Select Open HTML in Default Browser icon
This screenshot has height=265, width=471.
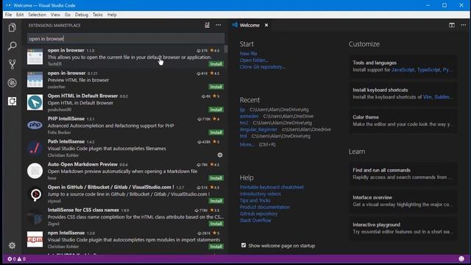(35, 102)
